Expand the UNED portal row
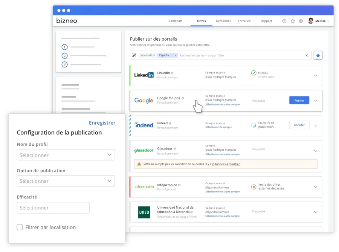339x252 pixels. [316, 212]
